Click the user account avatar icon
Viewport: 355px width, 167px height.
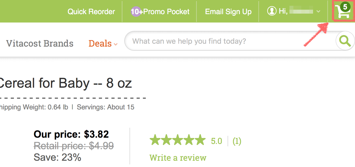click(272, 11)
